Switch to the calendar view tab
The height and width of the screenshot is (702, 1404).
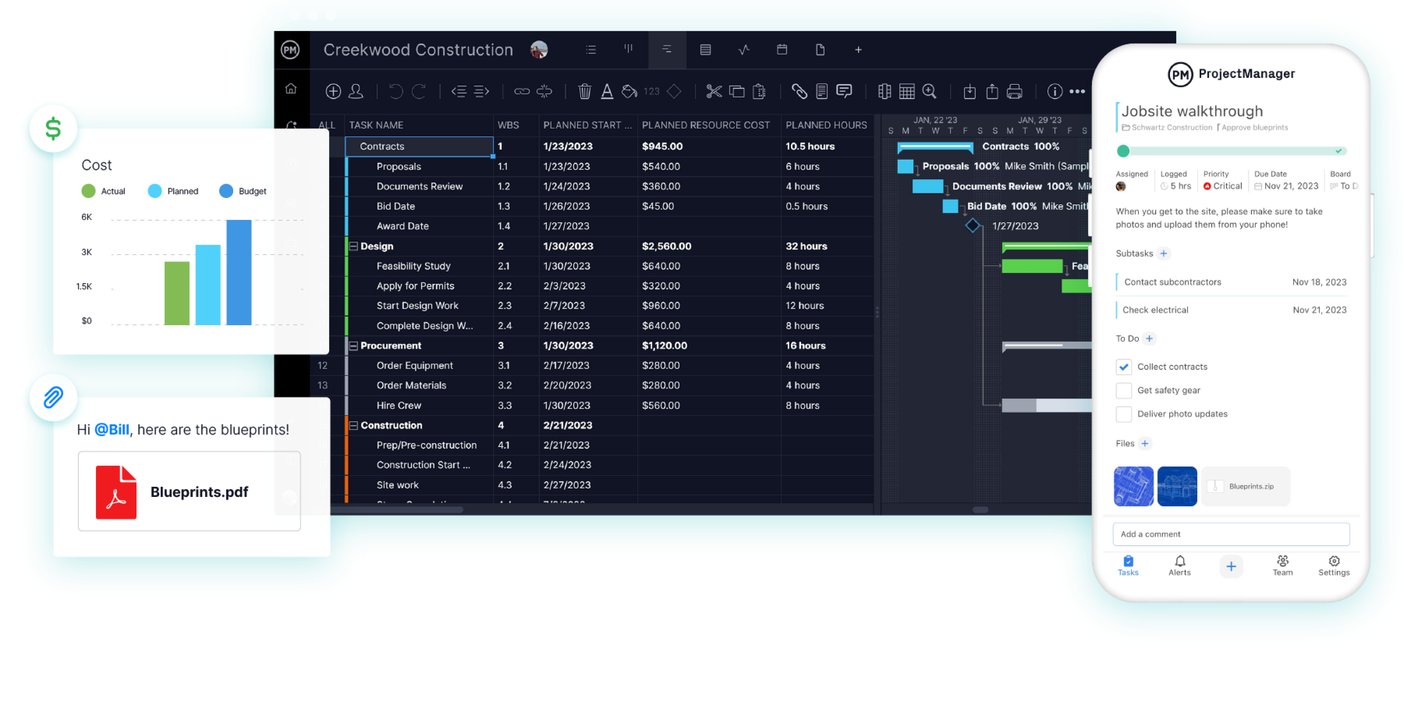[782, 50]
